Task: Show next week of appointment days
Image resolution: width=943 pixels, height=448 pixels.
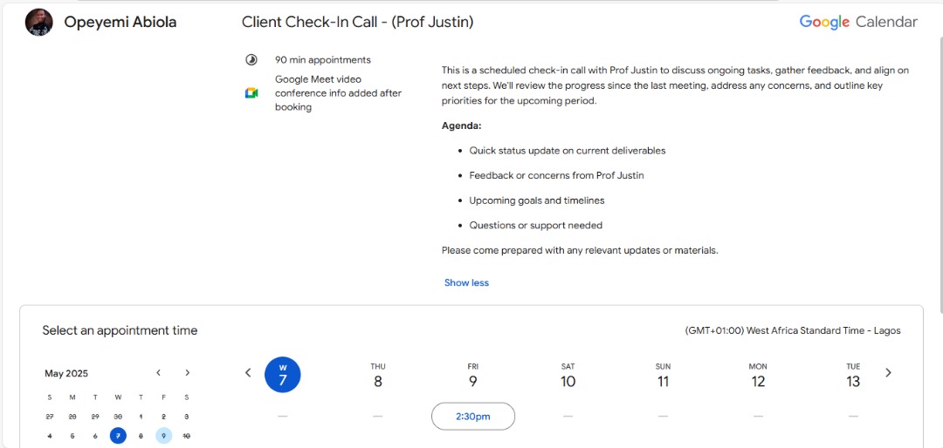Action: pos(888,373)
